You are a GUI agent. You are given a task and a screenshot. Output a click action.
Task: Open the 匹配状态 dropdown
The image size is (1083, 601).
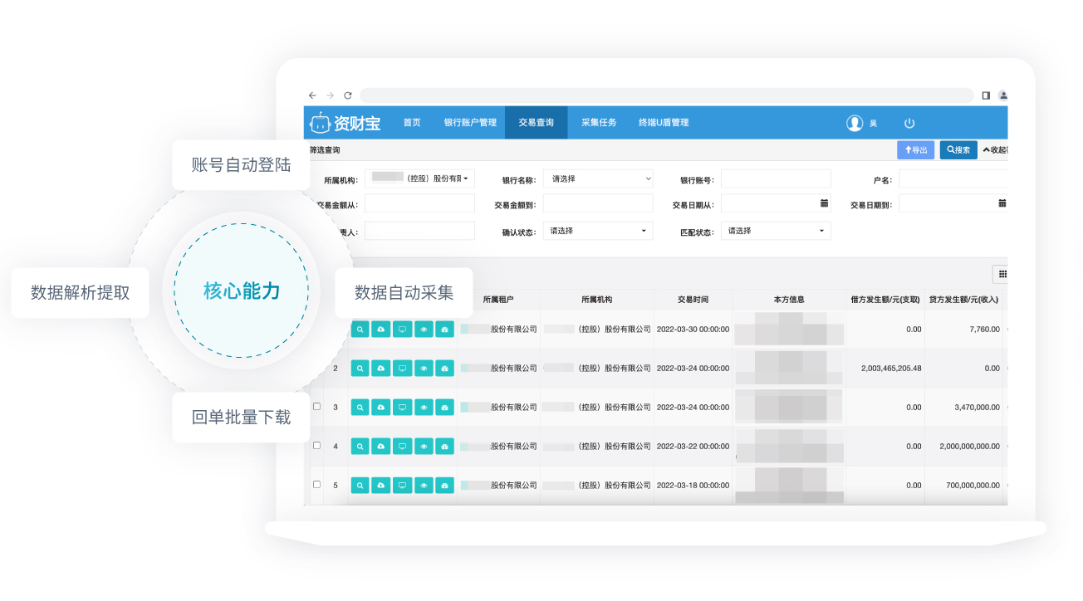point(776,231)
